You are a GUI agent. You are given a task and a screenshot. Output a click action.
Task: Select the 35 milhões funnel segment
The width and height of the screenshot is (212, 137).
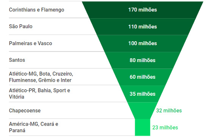click(142, 94)
